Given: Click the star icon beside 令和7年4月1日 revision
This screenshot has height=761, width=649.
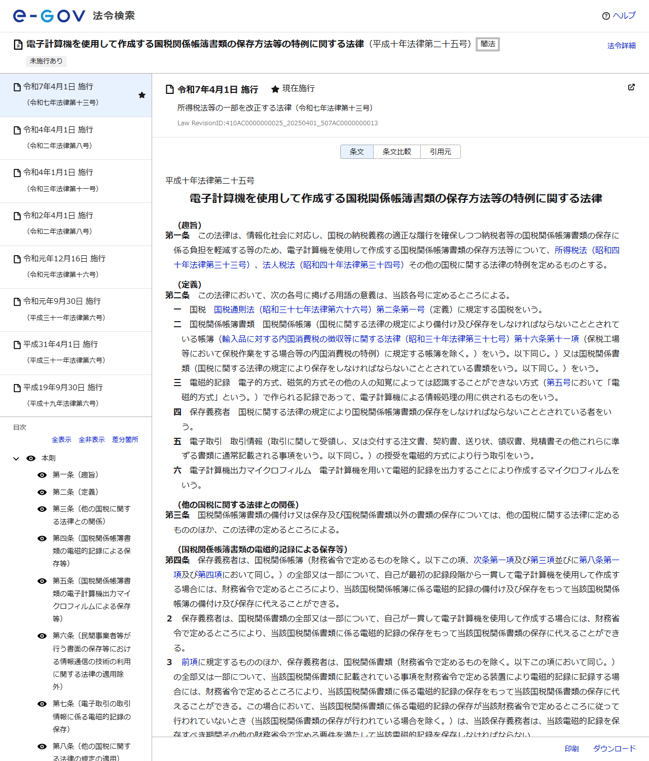Looking at the screenshot, I should [x=142, y=95].
